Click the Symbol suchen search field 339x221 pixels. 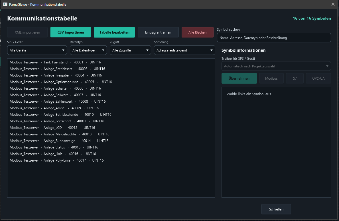coord(274,38)
